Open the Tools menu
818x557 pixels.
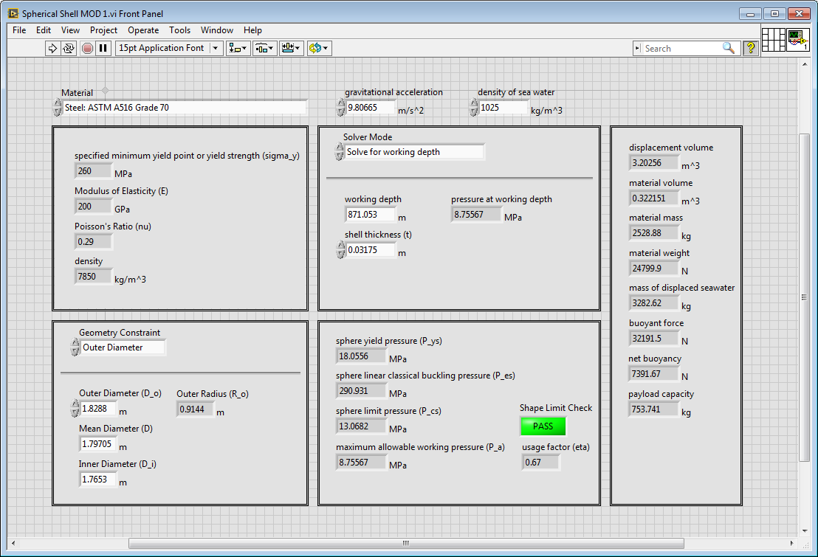pyautogui.click(x=179, y=30)
